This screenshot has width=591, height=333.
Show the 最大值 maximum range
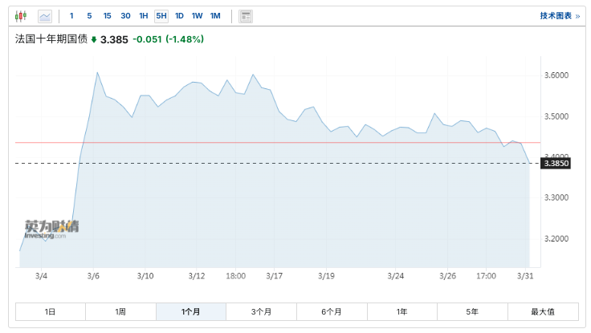[542, 311]
